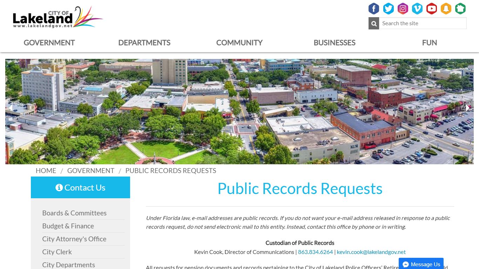Show the next banner slide arrow

[468, 108]
